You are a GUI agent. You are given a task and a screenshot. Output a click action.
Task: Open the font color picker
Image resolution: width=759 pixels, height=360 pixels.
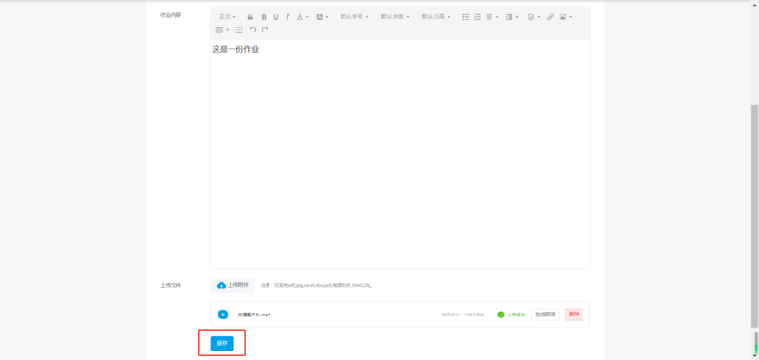(302, 17)
